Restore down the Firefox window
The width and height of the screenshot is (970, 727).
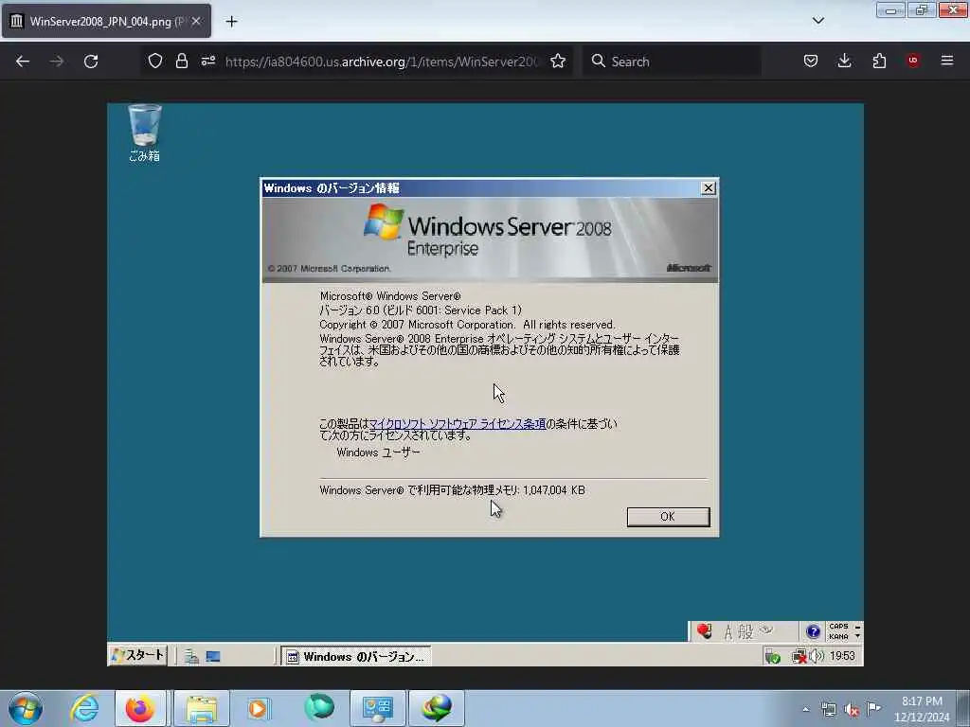[922, 9]
